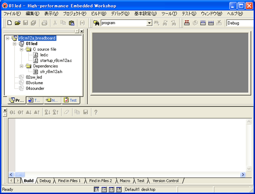Switch to the Test tab in workspace pane
This screenshot has height=194, width=255.
pyautogui.click(x=70, y=100)
